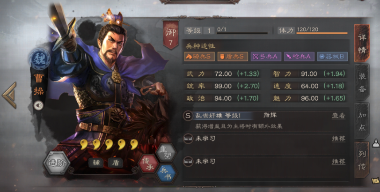The image size is (380, 192).
Task: Tap the scroll icon at right edge
Action: pyautogui.click(x=376, y=180)
